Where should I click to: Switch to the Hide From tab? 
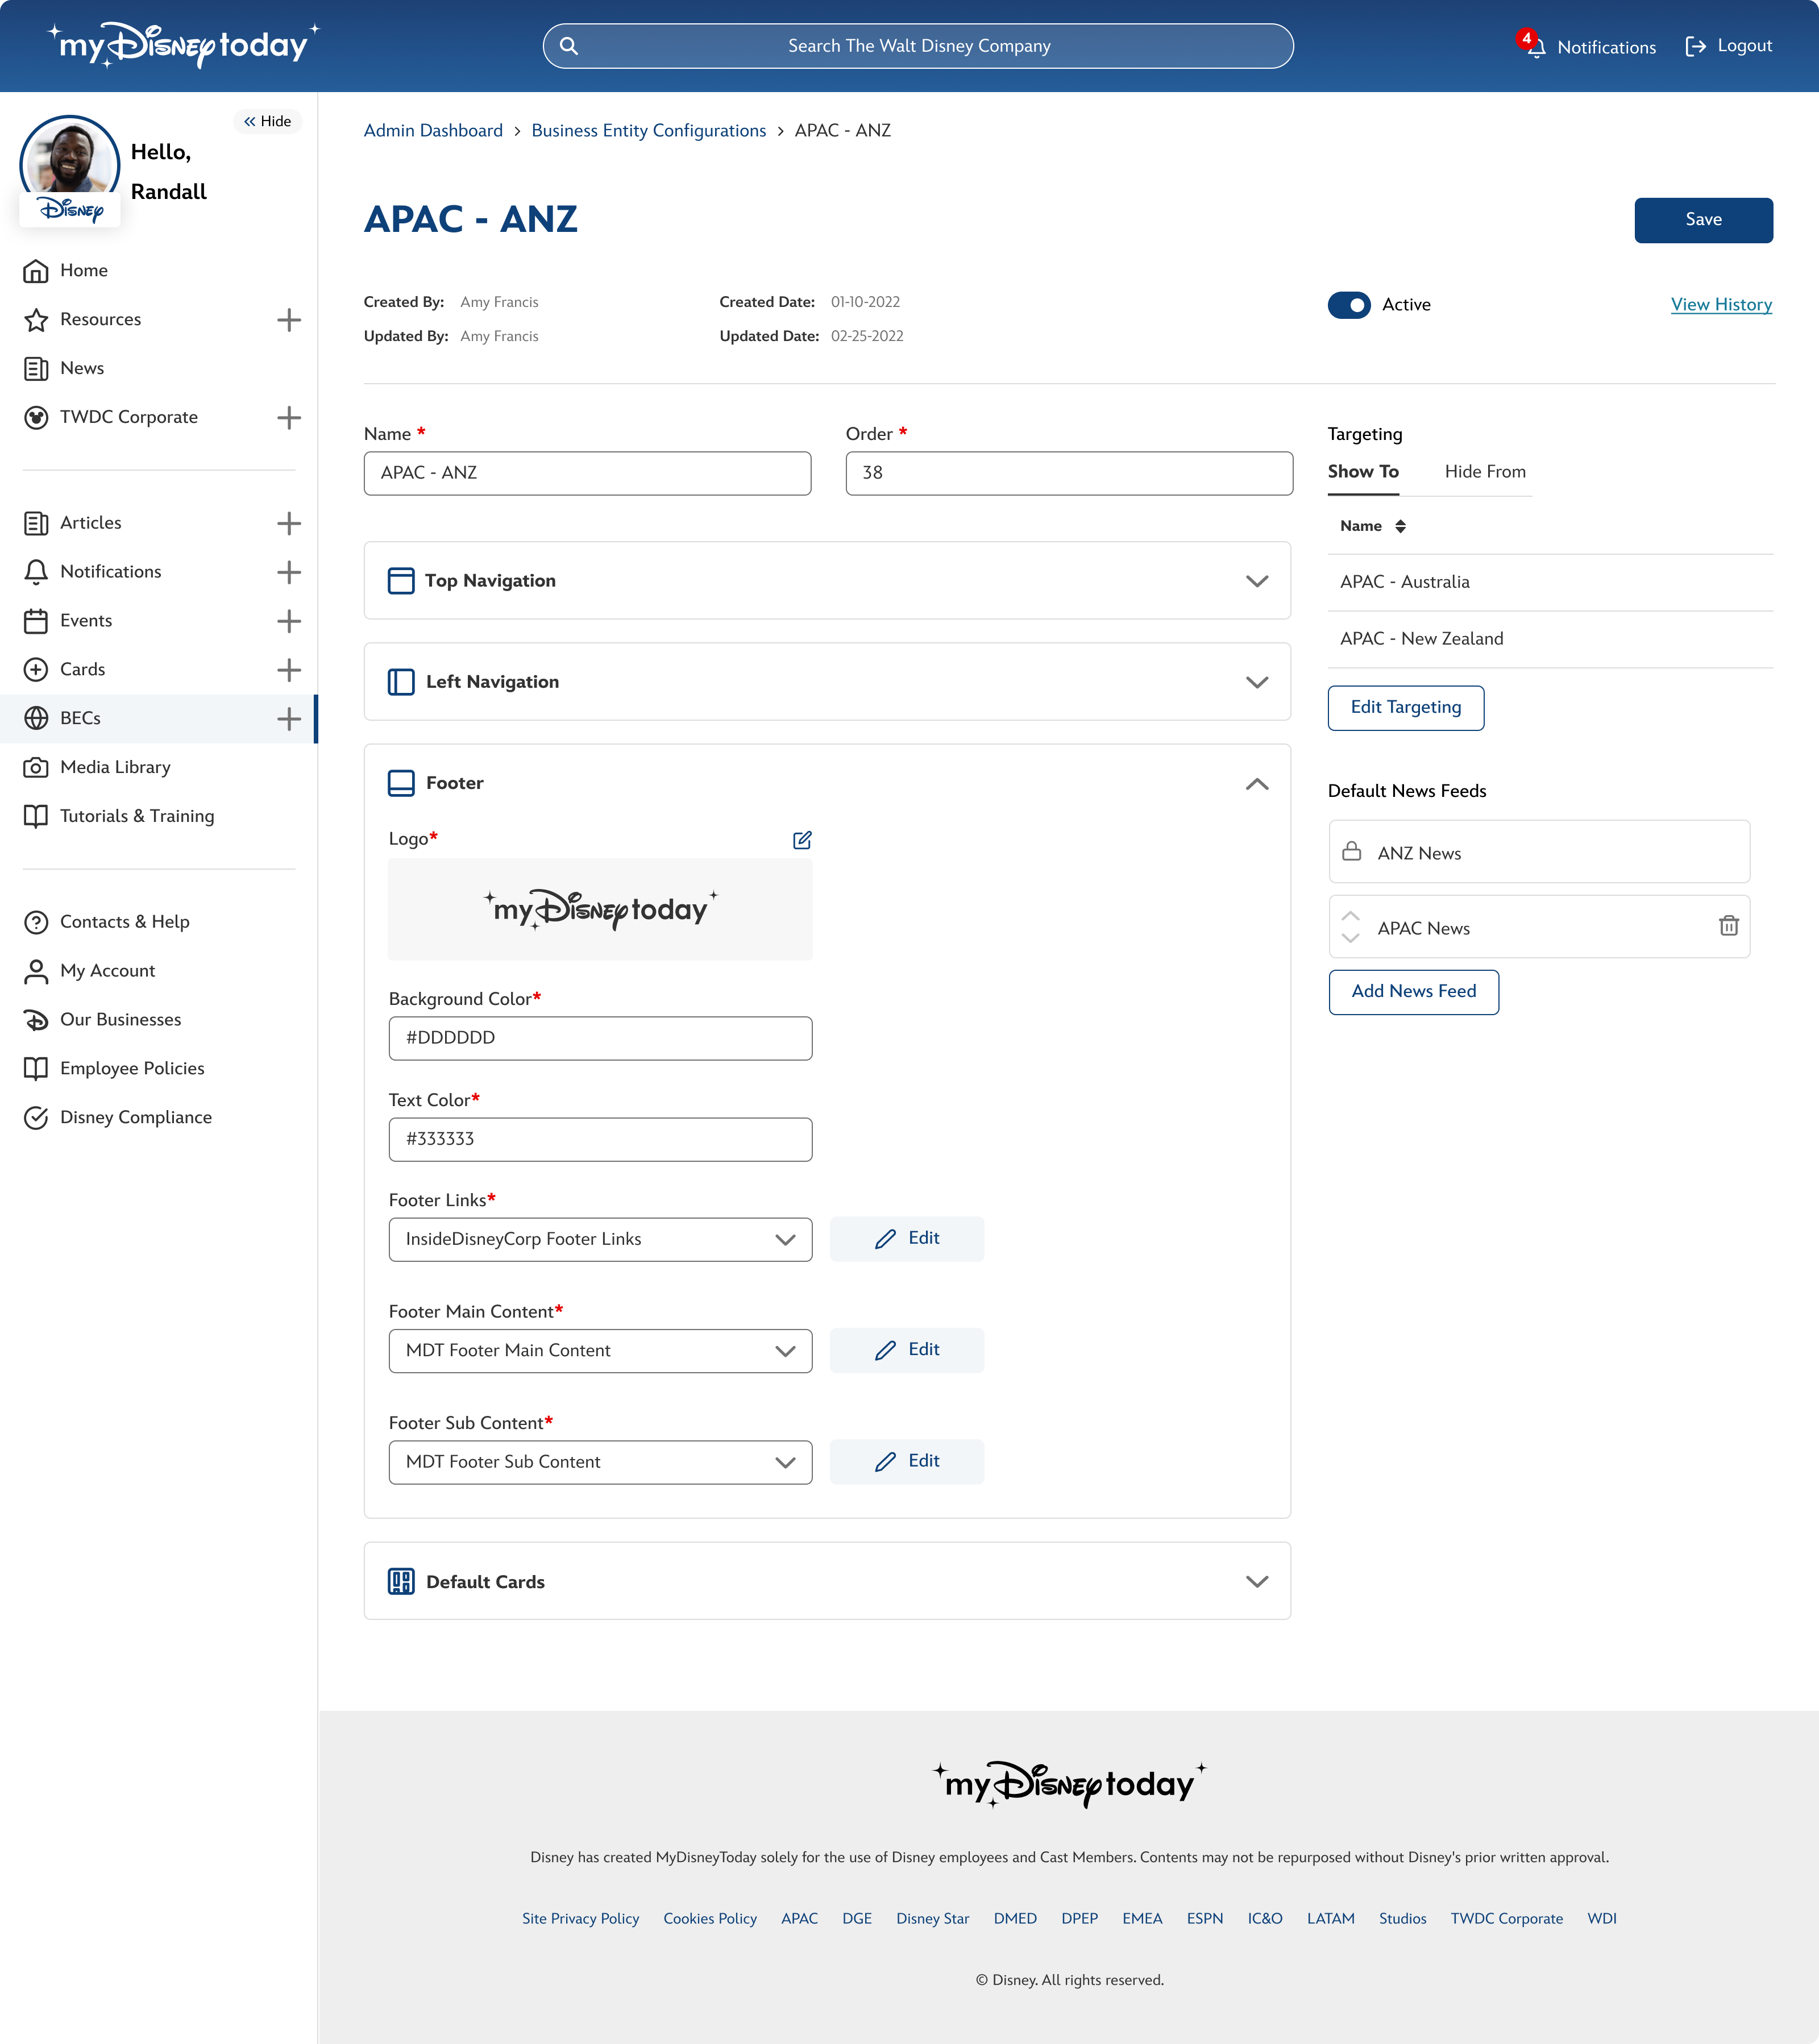[x=1484, y=472]
